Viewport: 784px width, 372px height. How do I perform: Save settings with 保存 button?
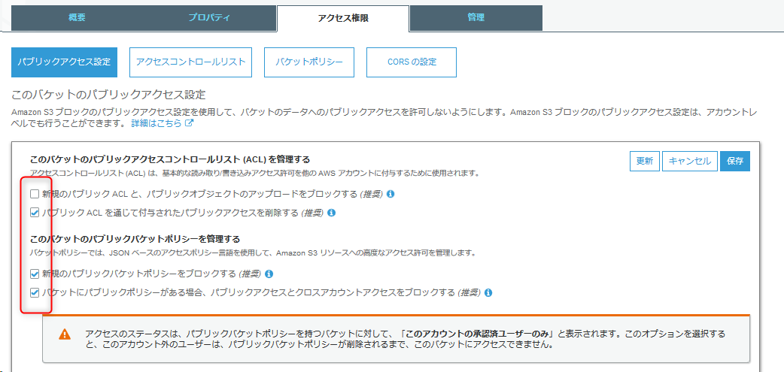pyautogui.click(x=735, y=162)
